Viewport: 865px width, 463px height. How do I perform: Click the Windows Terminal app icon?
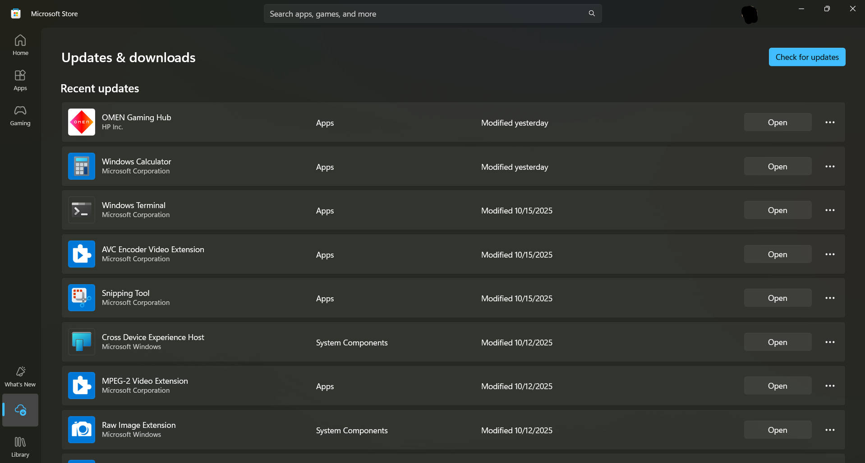(x=82, y=210)
